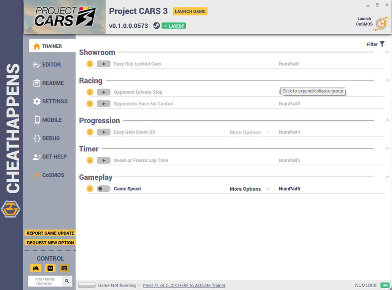Screen dimensions: 392x290
Task: Click the version number v0.1.0.0.0573
Action: point(129,26)
